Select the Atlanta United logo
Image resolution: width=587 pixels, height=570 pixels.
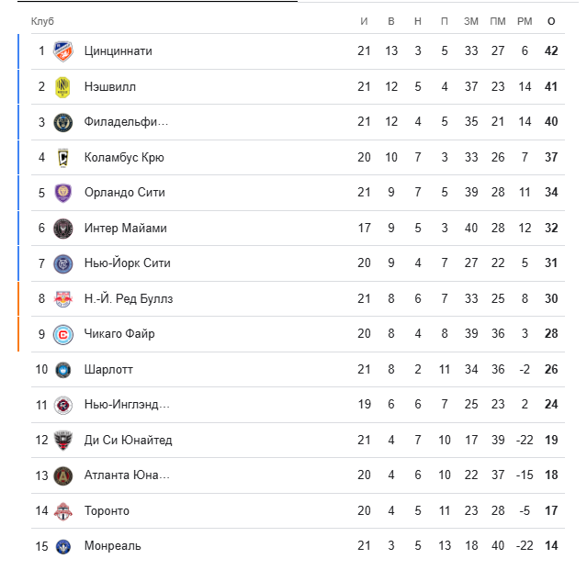(x=62, y=475)
